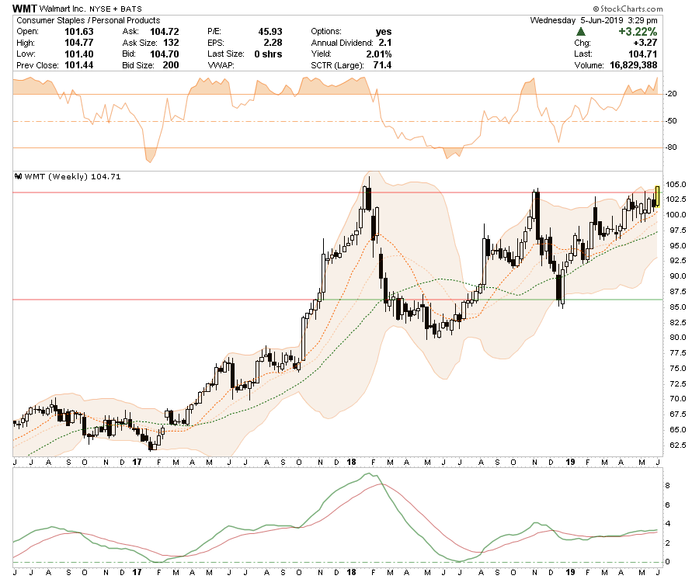Screen dimensions: 699x579
Task: Click the EPS value 2.28
Action: (x=273, y=43)
